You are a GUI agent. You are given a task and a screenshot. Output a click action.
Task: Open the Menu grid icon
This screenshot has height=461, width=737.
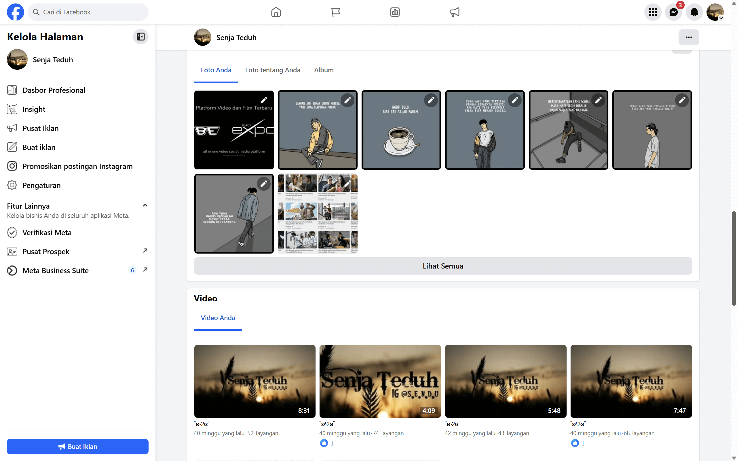click(652, 12)
